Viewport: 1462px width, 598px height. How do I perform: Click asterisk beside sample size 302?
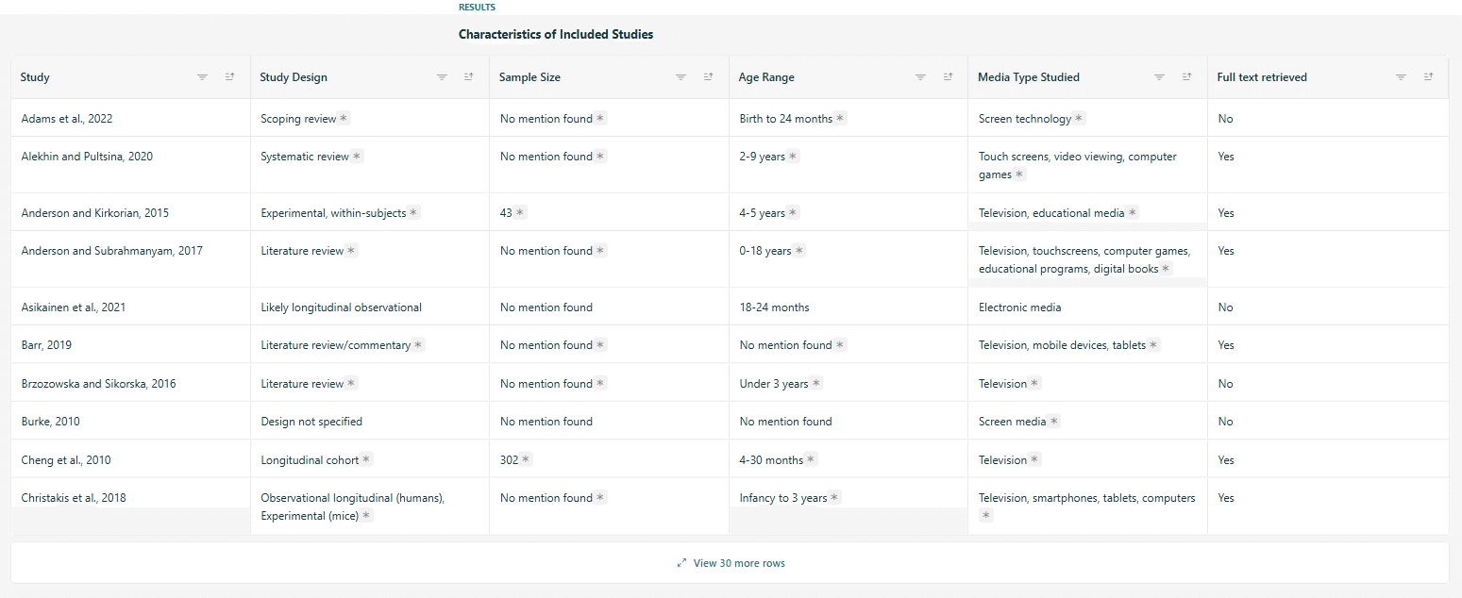pos(526,460)
